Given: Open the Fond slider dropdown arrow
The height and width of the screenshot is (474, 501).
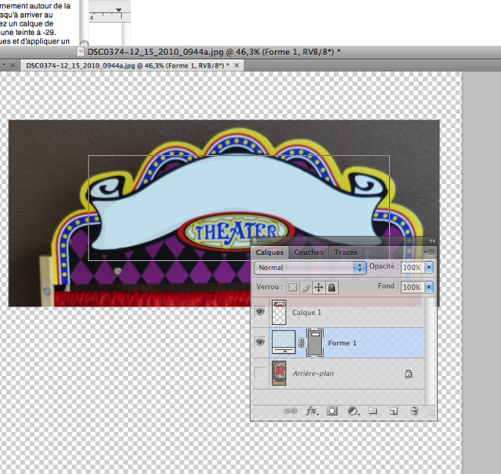Looking at the screenshot, I should point(429,287).
